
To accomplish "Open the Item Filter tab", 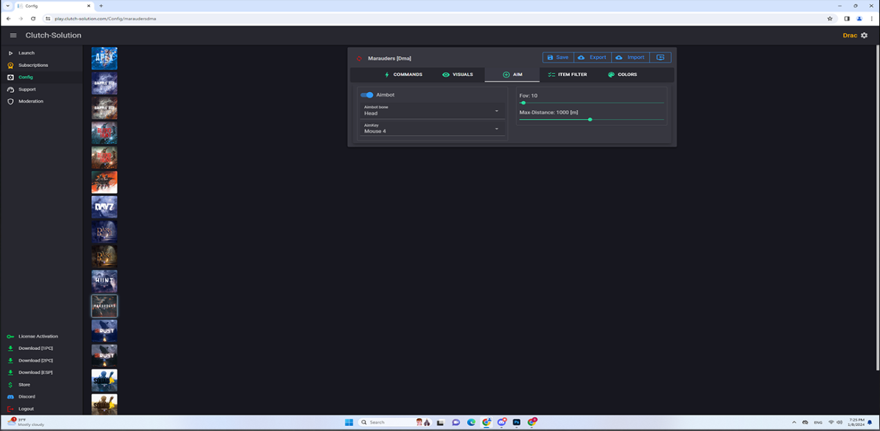I will [567, 75].
